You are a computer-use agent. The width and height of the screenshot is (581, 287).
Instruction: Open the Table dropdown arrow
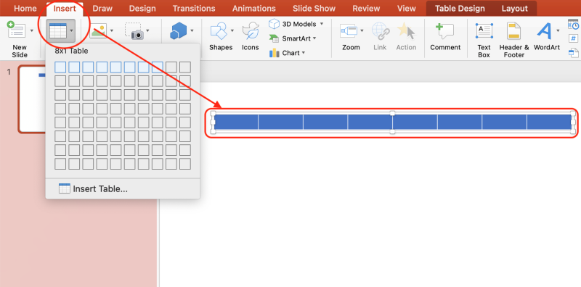(x=71, y=30)
